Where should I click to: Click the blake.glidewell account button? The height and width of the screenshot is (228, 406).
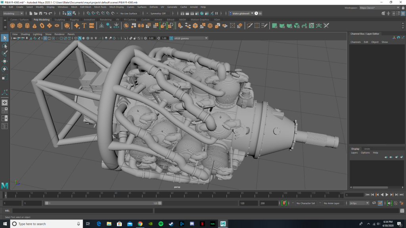tap(240, 13)
